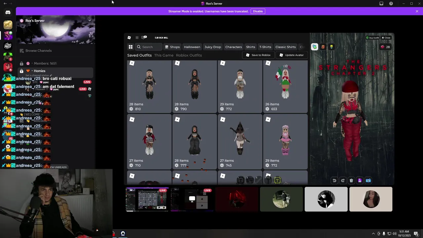Viewport: 423px width, 238px height.
Task: Open the Roblox chat icon
Action: (144, 37)
